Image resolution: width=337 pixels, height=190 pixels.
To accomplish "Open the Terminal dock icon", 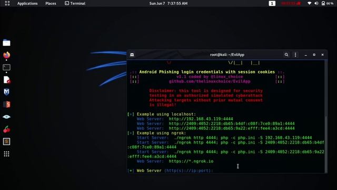I will coord(6,68).
